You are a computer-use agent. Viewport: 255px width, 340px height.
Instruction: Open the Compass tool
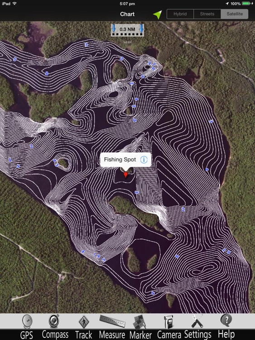pos(55,326)
